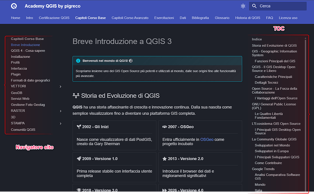Jump to L'Ecosistema GIS Open Source
This screenshot has width=314, height=194.
pyautogui.click(x=276, y=124)
